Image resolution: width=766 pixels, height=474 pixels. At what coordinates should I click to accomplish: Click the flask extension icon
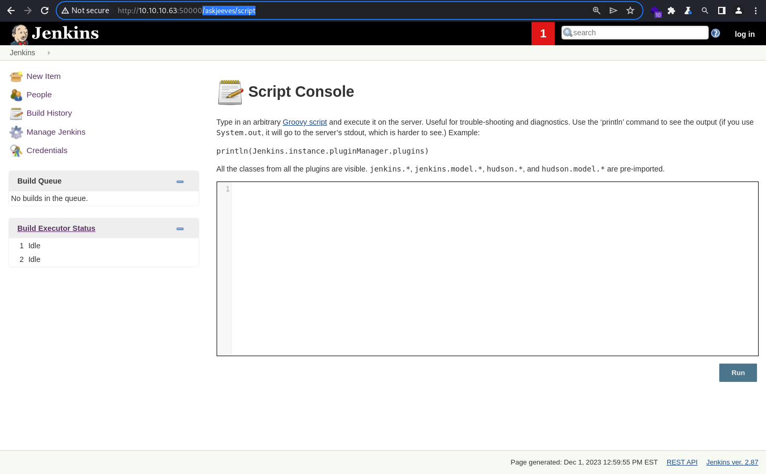tap(688, 11)
